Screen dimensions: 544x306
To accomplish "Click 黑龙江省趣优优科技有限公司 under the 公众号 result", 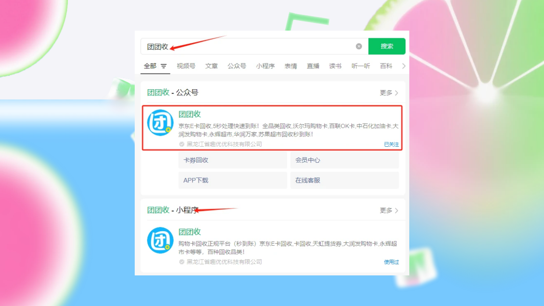I will click(x=224, y=144).
